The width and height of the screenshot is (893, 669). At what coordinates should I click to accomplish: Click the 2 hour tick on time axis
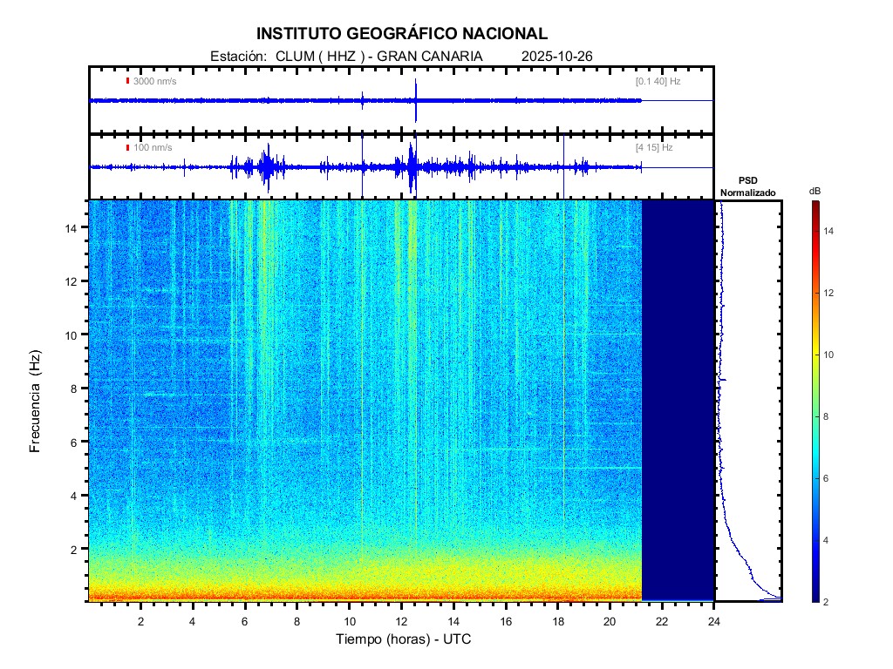click(x=140, y=621)
